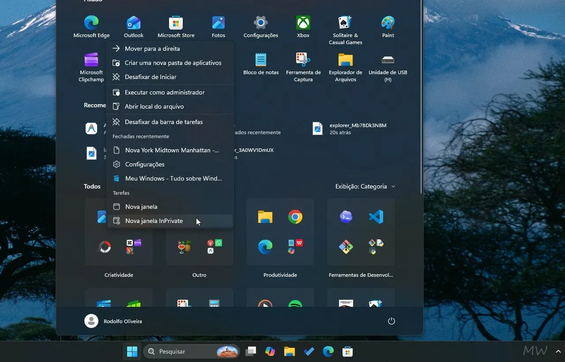
Task: Choose Criar uma nova pasta de aplicativos
Action: coord(170,63)
